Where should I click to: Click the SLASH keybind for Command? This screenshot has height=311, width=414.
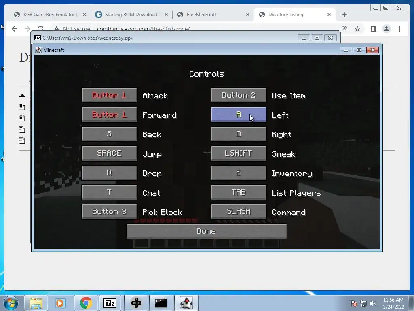point(239,211)
